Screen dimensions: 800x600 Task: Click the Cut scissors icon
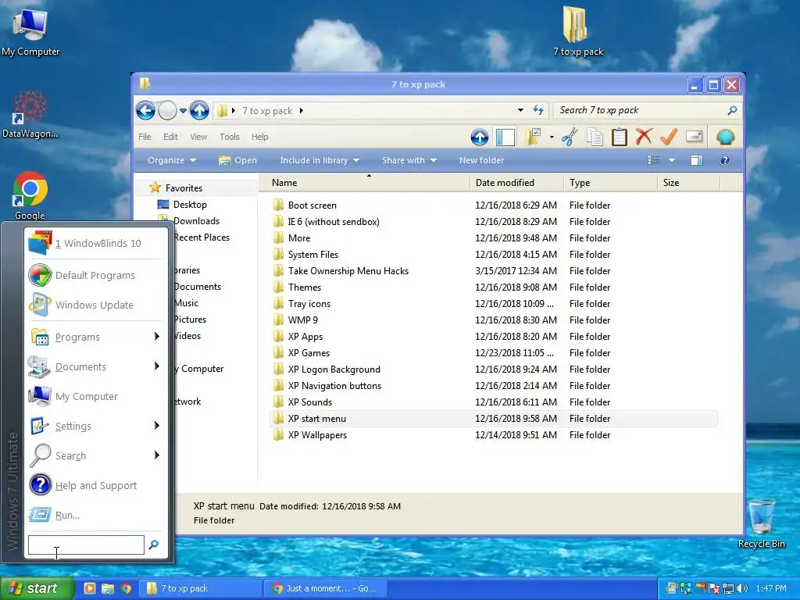pyautogui.click(x=570, y=137)
